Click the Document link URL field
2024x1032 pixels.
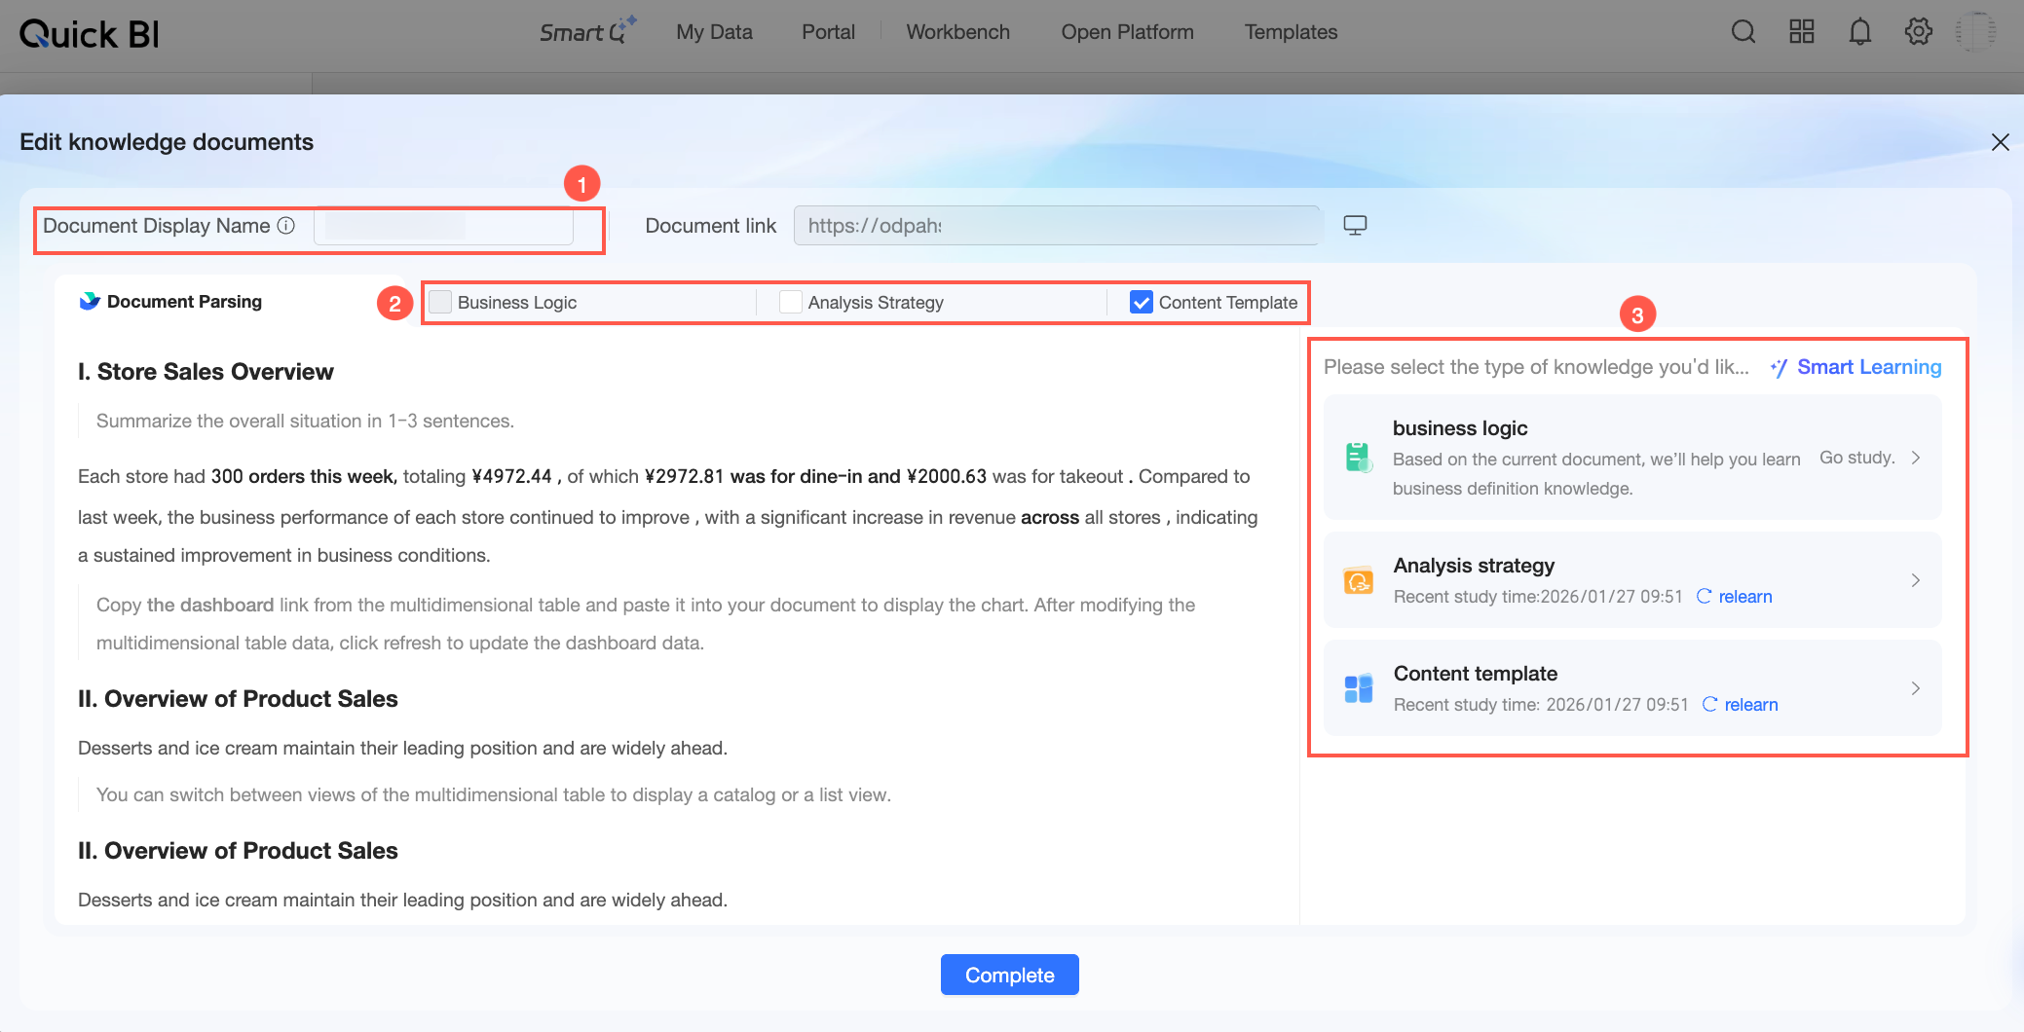tap(1057, 226)
